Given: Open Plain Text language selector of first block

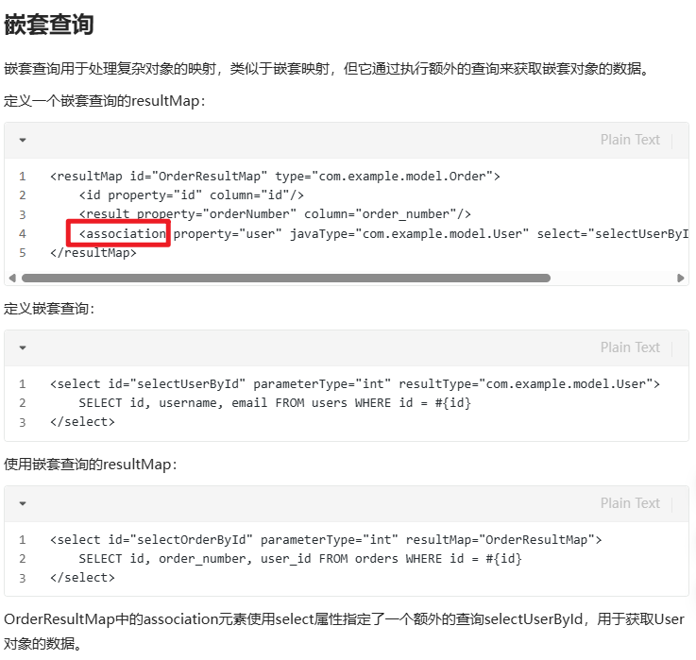Looking at the screenshot, I should tap(630, 140).
